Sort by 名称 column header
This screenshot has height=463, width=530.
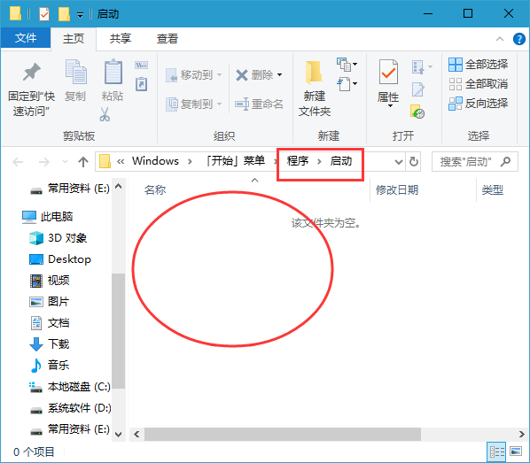155,189
